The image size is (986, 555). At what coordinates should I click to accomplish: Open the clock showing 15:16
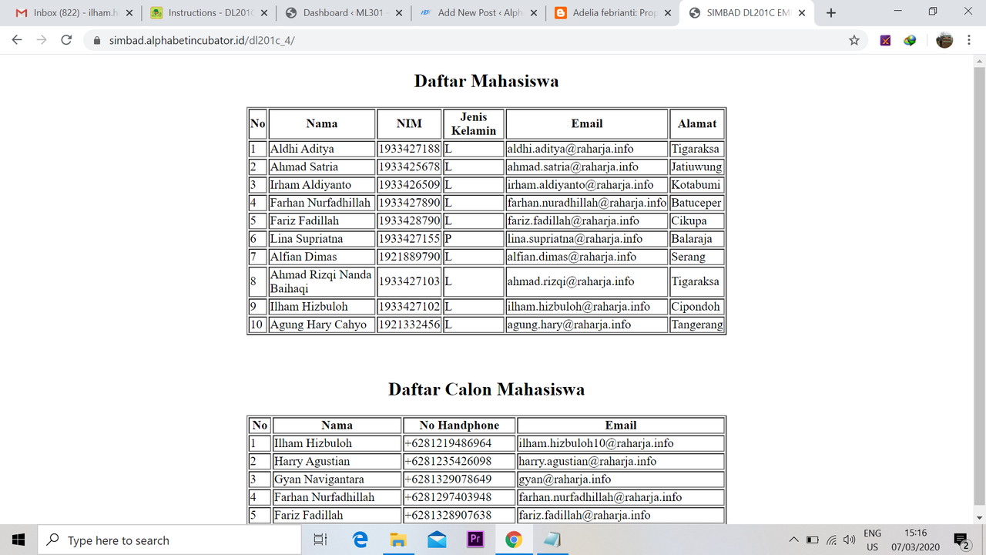pos(915,540)
